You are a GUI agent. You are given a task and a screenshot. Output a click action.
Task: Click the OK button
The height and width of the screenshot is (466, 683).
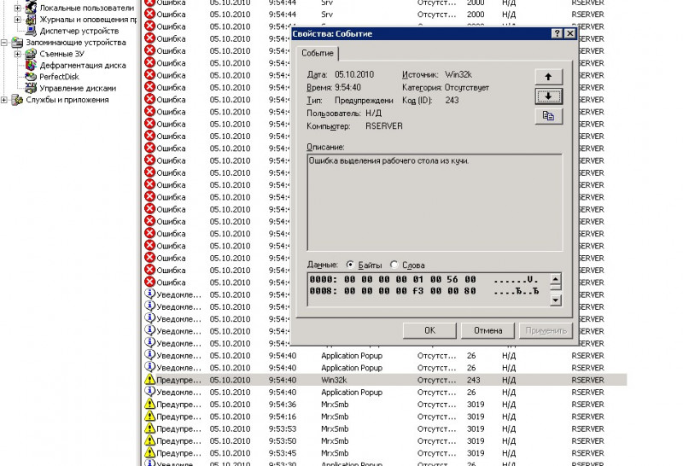pos(429,330)
